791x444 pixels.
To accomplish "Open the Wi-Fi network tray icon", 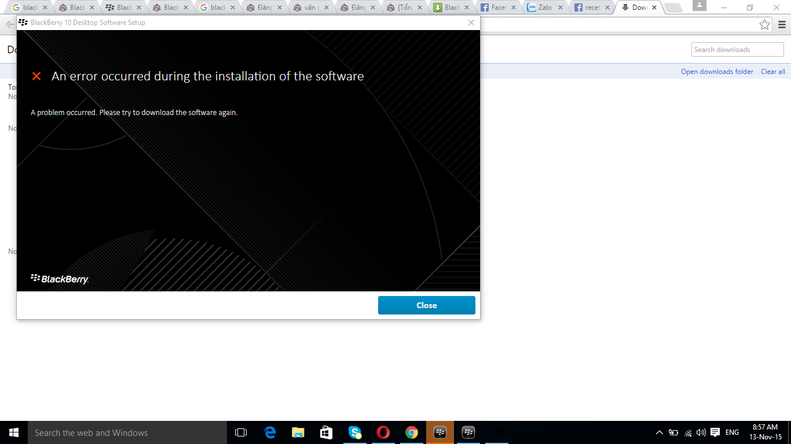I will (x=688, y=432).
